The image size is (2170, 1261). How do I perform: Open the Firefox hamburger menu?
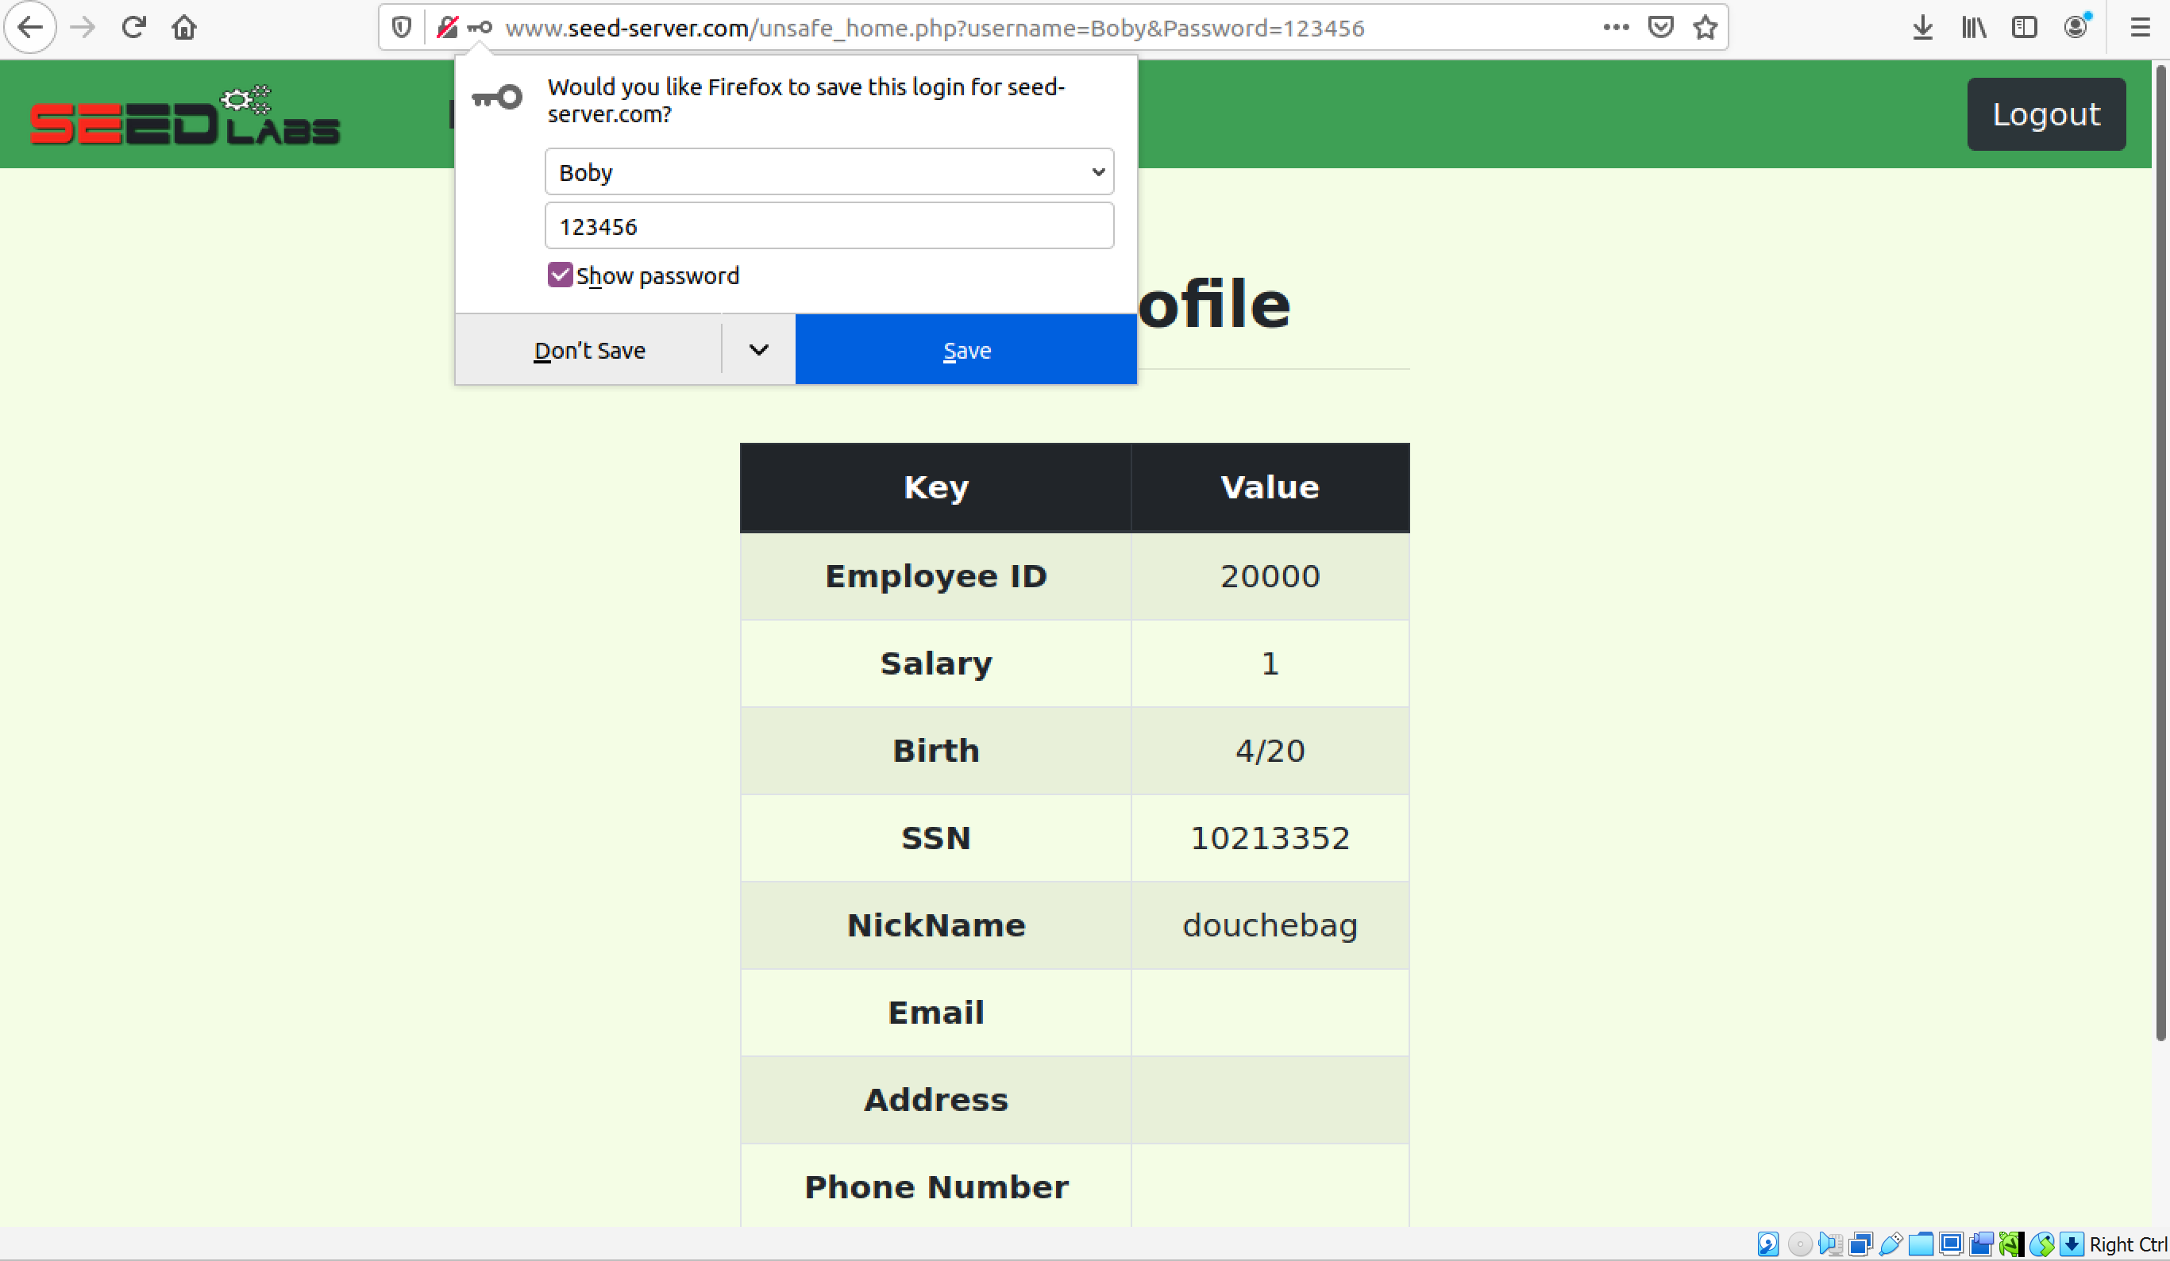[x=2139, y=28]
